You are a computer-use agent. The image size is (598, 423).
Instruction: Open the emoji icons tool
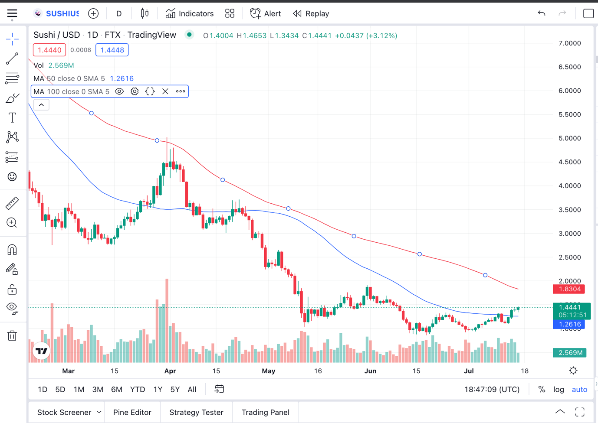12,177
